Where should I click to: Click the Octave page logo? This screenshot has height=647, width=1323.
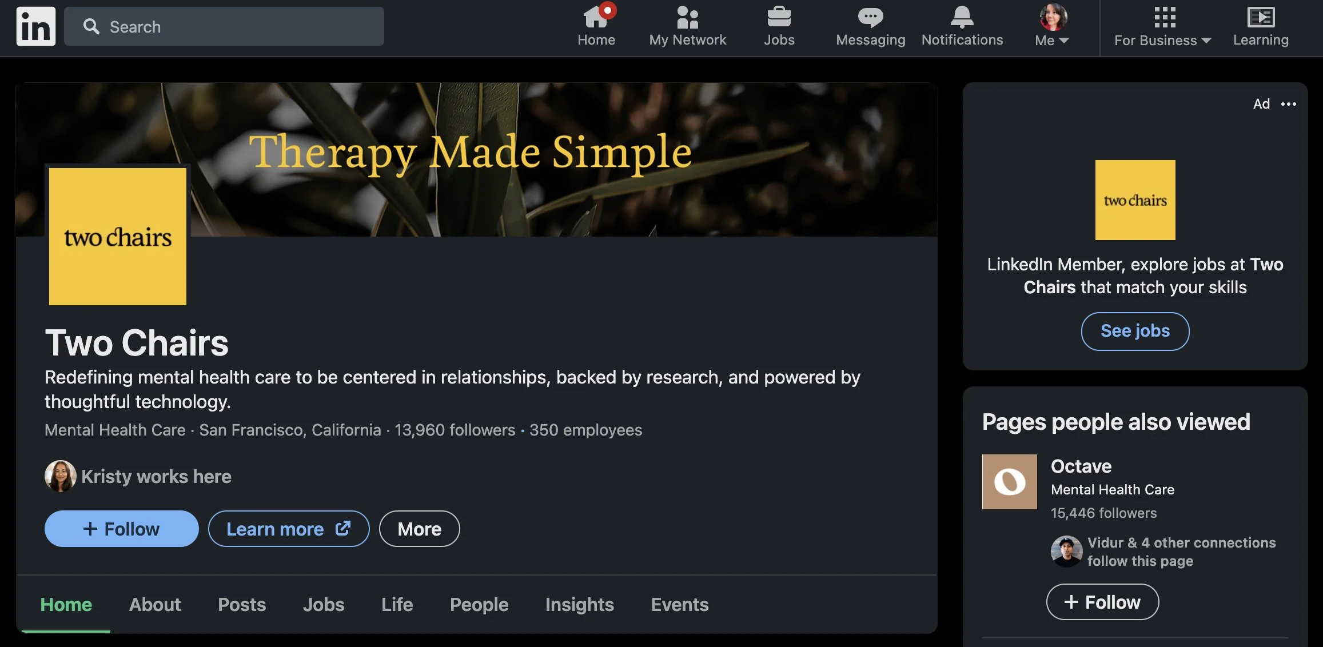click(1009, 482)
